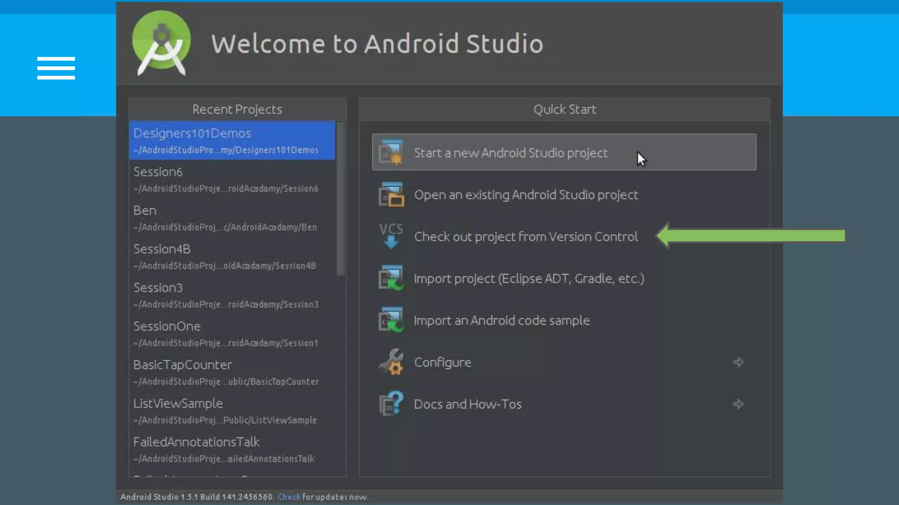Open the FailedAnnotationsTalk recent project

(x=232, y=449)
